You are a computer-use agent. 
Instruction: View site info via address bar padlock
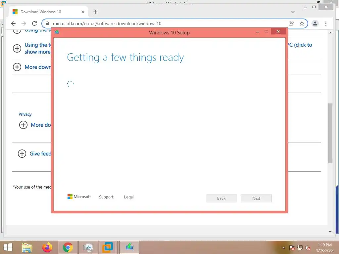[48, 23]
